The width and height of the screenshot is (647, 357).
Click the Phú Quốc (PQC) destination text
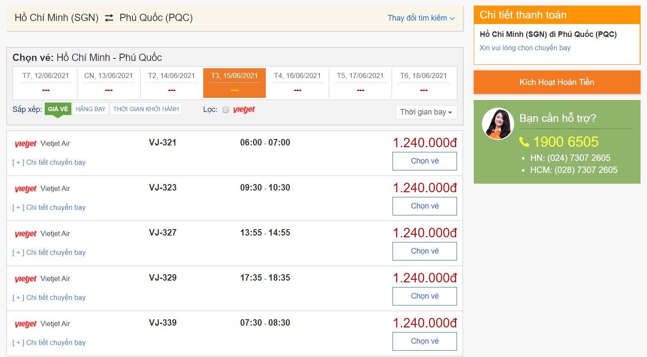pos(156,18)
